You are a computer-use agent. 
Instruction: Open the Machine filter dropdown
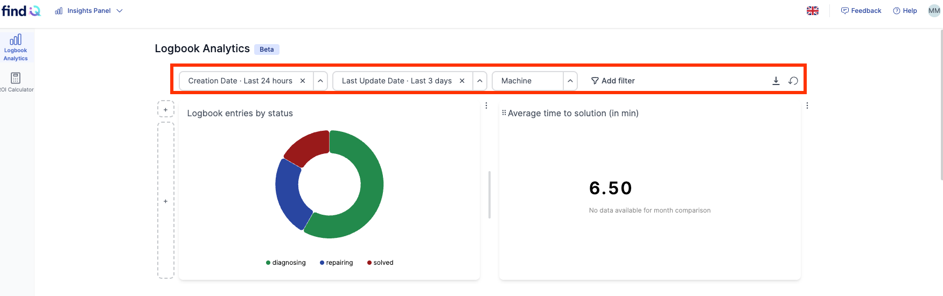[535, 81]
